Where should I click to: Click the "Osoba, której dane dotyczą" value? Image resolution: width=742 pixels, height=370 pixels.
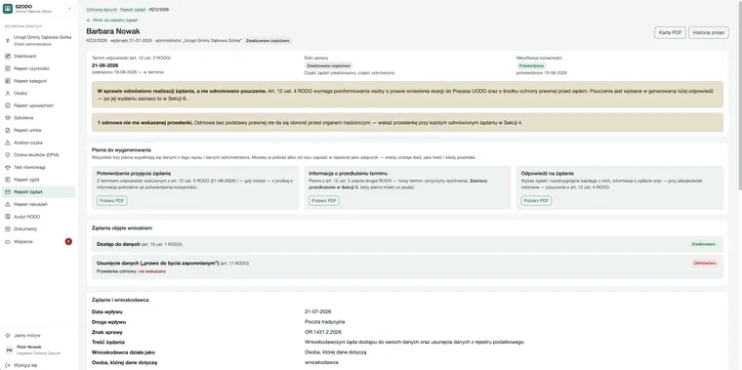click(x=320, y=362)
